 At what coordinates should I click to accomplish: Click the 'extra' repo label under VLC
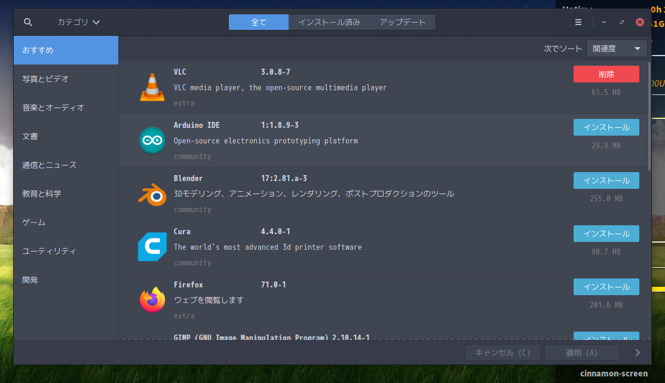tap(184, 103)
